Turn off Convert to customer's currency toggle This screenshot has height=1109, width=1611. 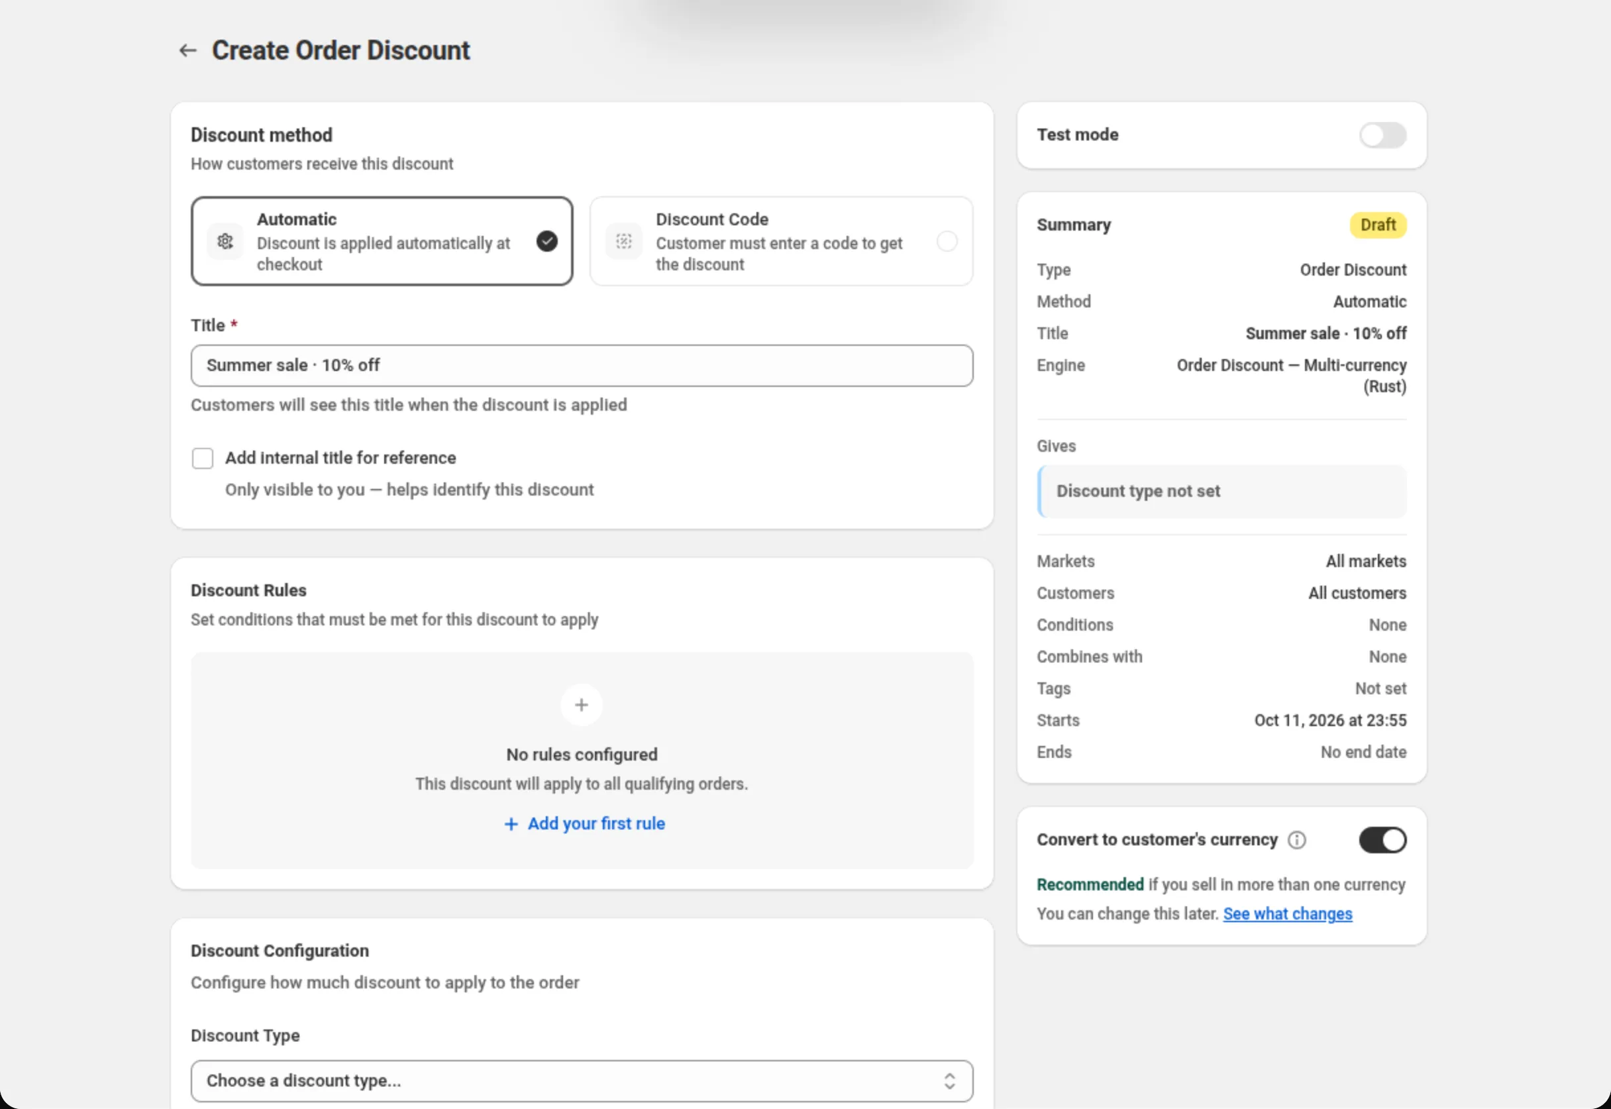coord(1382,840)
